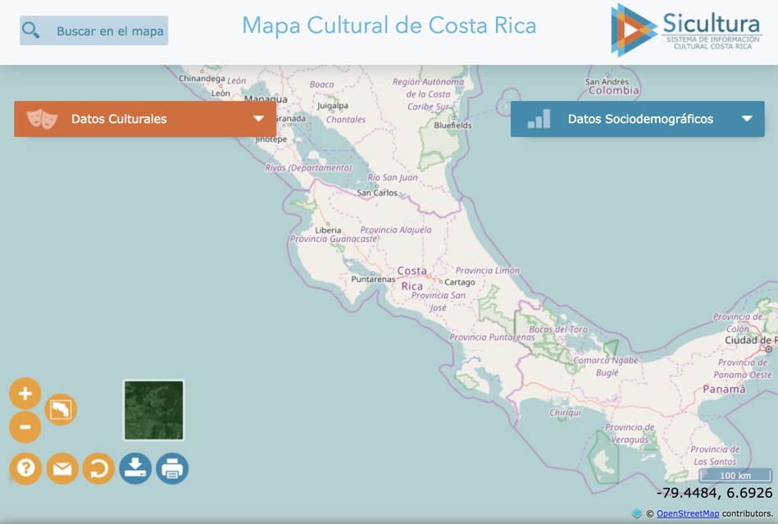Reset view to Costa Rica extent

pos(61,409)
